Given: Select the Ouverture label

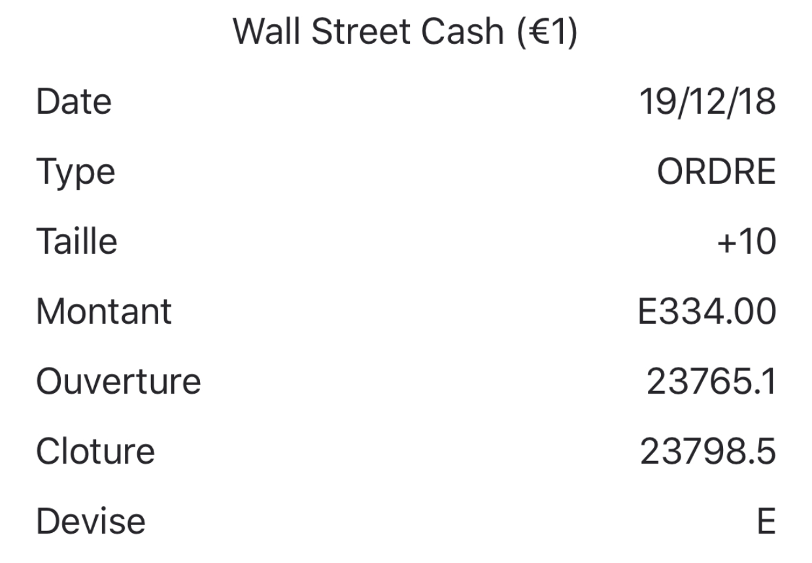Looking at the screenshot, I should point(118,381).
